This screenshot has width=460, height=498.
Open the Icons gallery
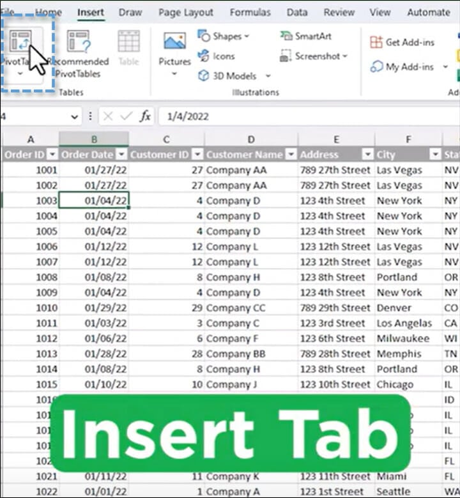click(217, 56)
